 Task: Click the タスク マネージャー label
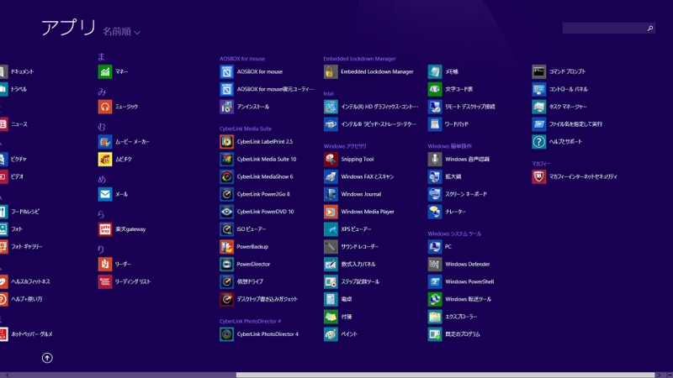tap(567, 107)
